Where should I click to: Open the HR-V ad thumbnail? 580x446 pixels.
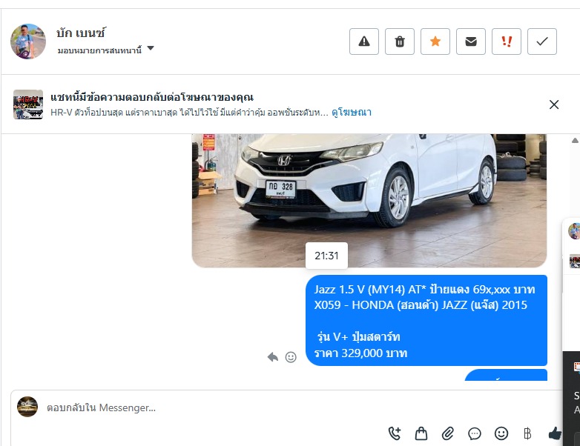click(x=28, y=104)
